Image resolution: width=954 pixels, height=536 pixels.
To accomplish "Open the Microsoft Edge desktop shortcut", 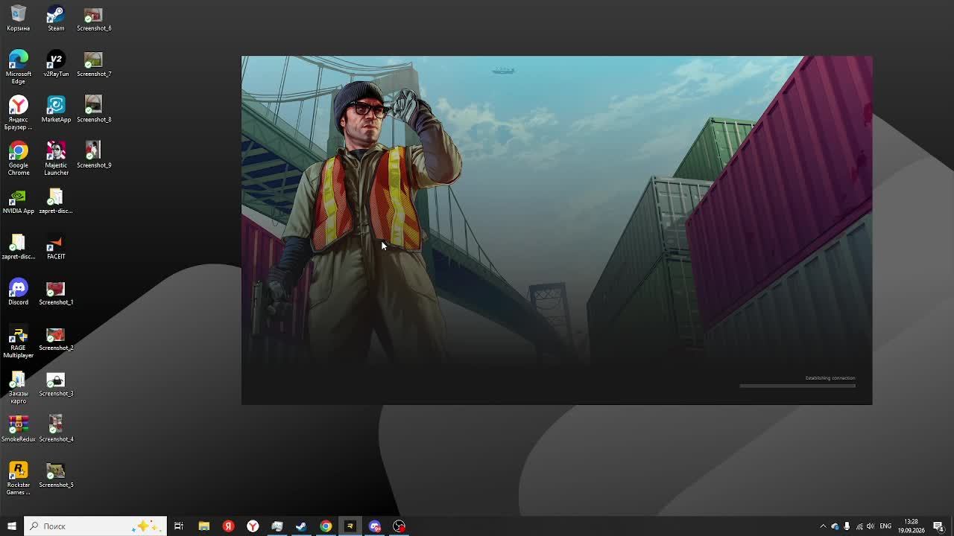I will 18,68.
